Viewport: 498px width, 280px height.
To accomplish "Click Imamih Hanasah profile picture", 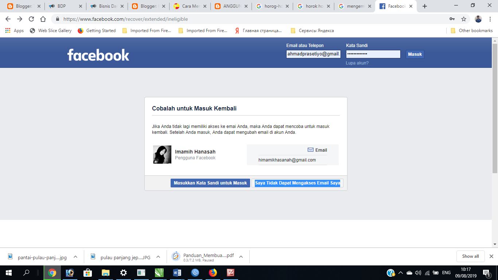I will [162, 155].
